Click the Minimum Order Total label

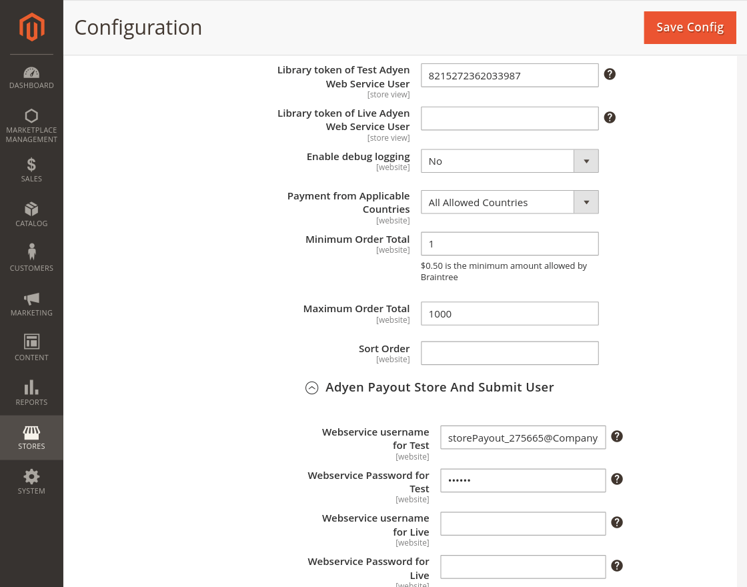(x=357, y=239)
